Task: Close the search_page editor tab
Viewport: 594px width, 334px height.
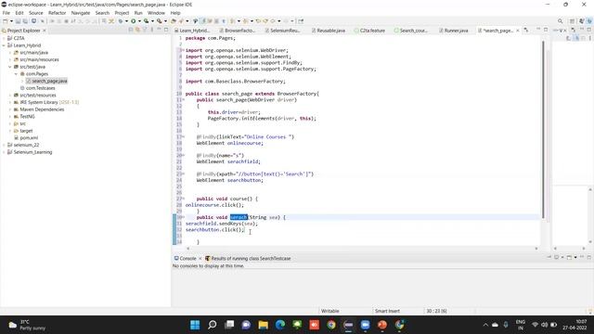Action: (518, 31)
